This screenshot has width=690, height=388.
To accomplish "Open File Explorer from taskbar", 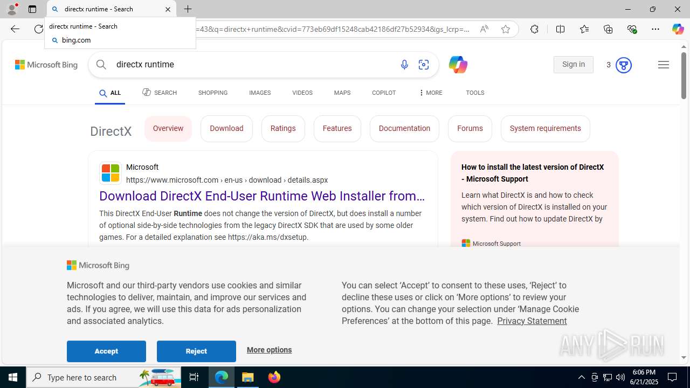I will click(x=248, y=377).
